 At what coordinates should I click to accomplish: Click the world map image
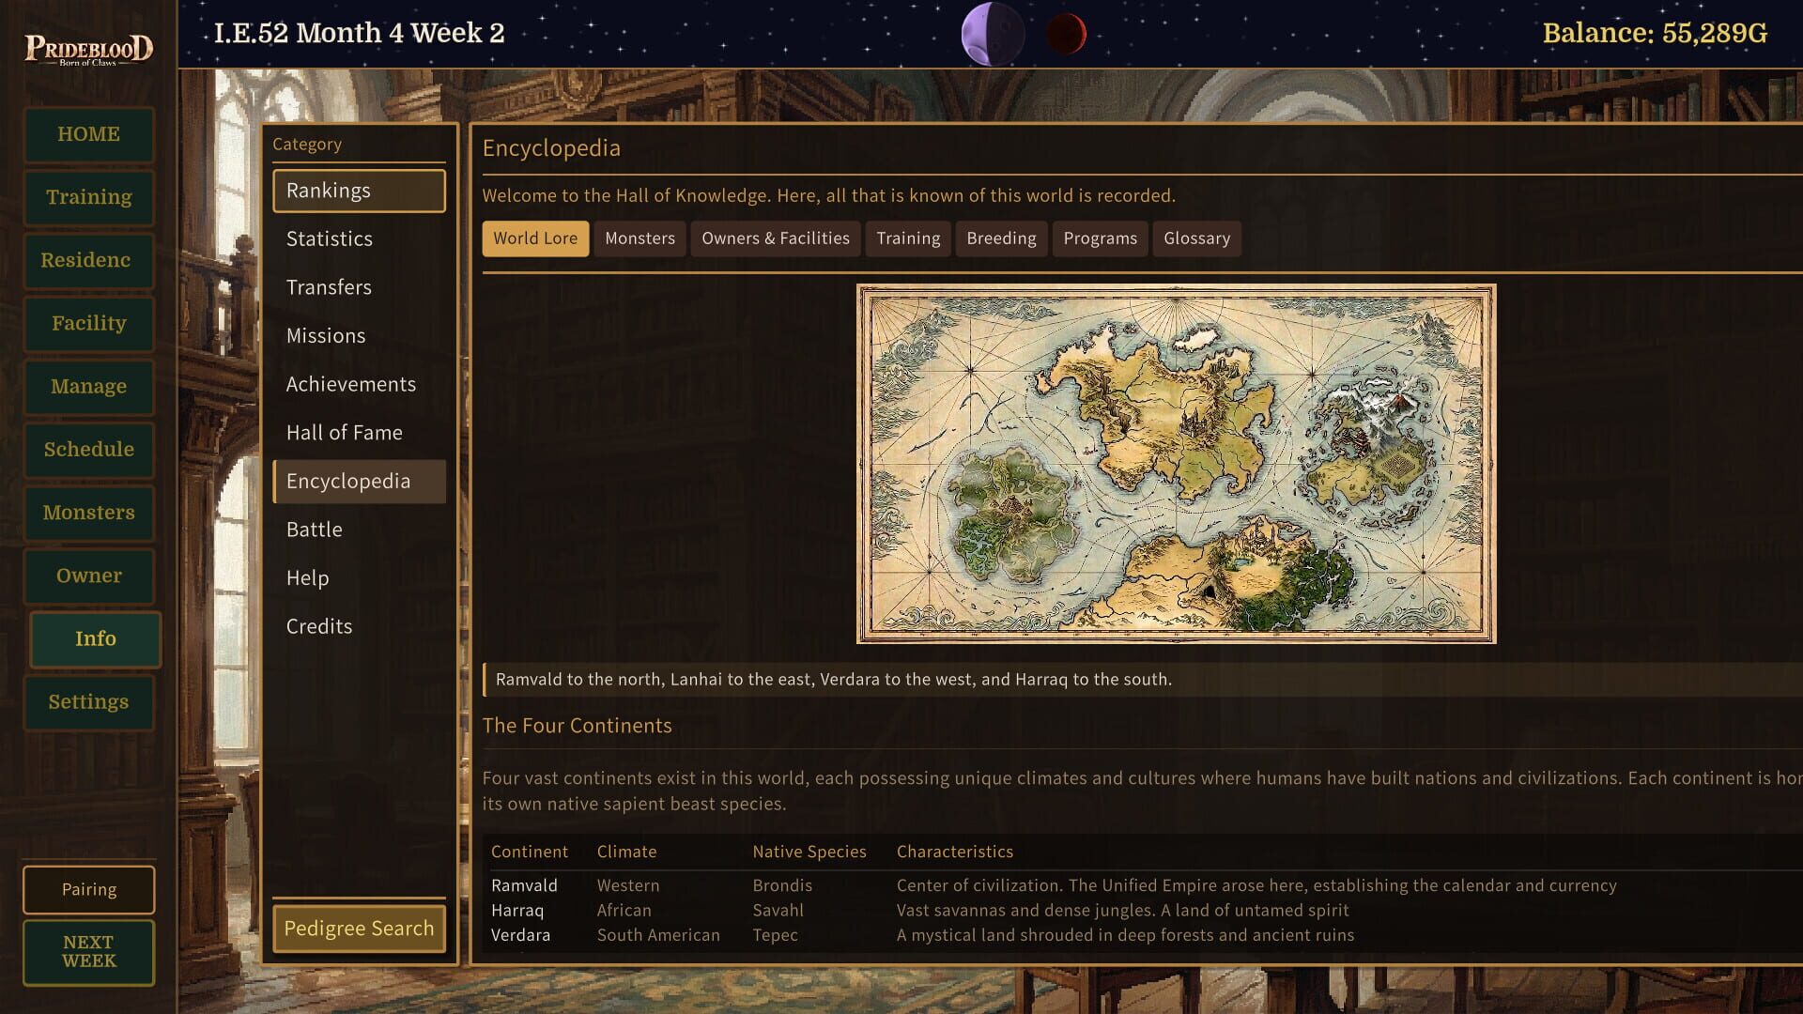pyautogui.click(x=1176, y=464)
